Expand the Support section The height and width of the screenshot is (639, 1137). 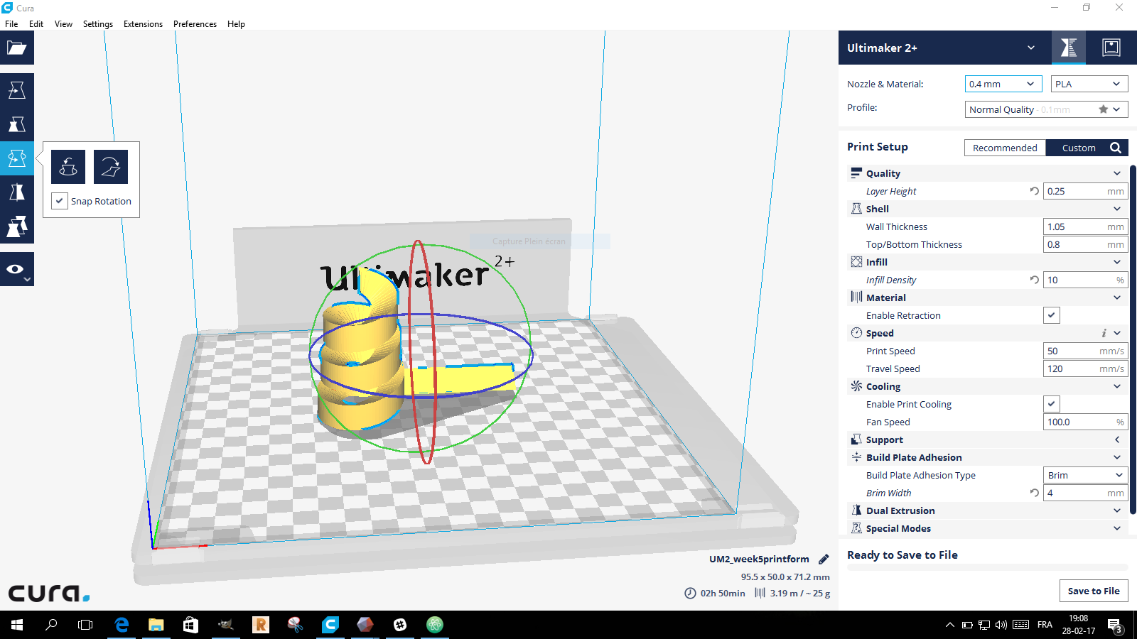pyautogui.click(x=1117, y=439)
